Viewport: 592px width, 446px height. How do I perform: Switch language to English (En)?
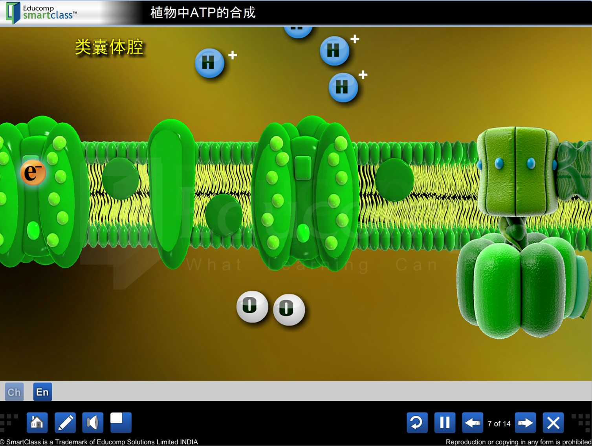[42, 392]
